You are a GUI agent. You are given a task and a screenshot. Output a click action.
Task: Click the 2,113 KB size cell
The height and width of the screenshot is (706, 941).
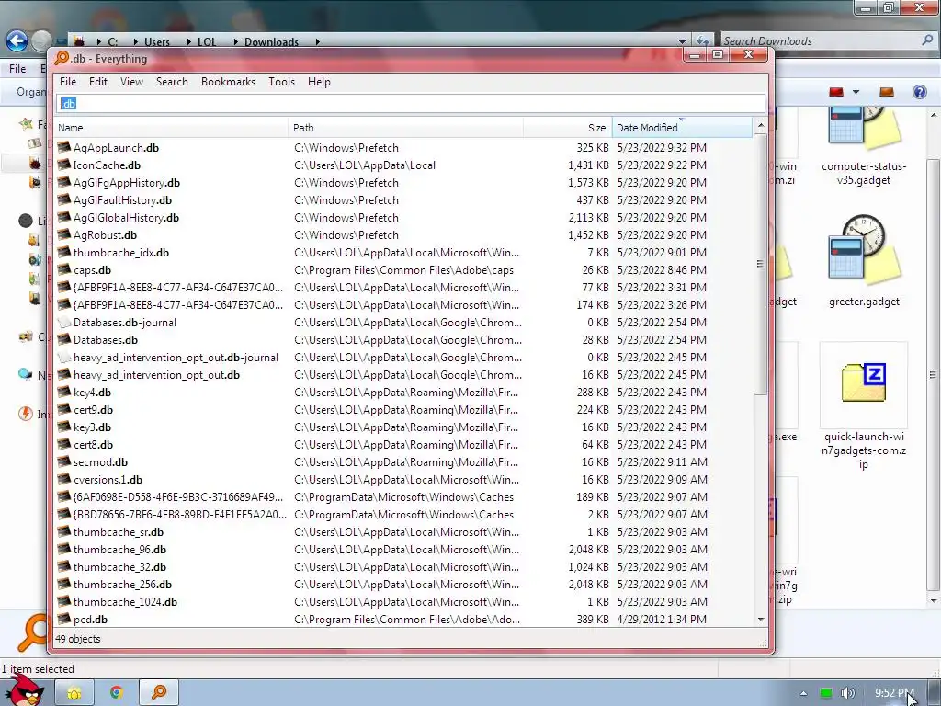pyautogui.click(x=588, y=217)
